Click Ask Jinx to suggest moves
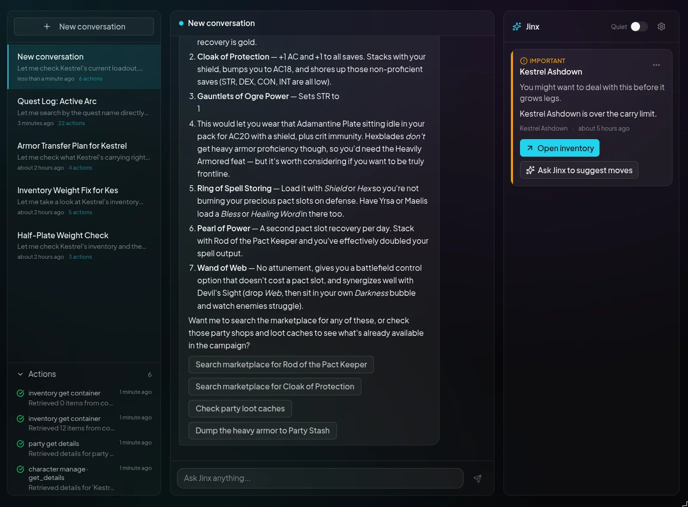The width and height of the screenshot is (688, 507). [579, 170]
